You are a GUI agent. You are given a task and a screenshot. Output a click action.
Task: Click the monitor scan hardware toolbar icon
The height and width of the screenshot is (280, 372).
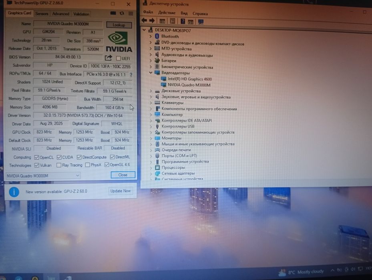tap(201, 22)
